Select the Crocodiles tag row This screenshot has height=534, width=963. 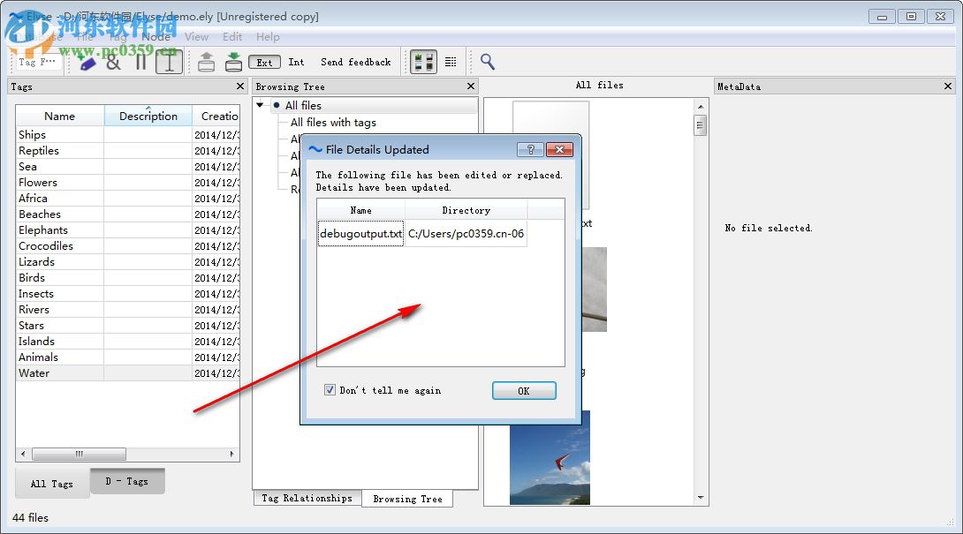point(128,246)
